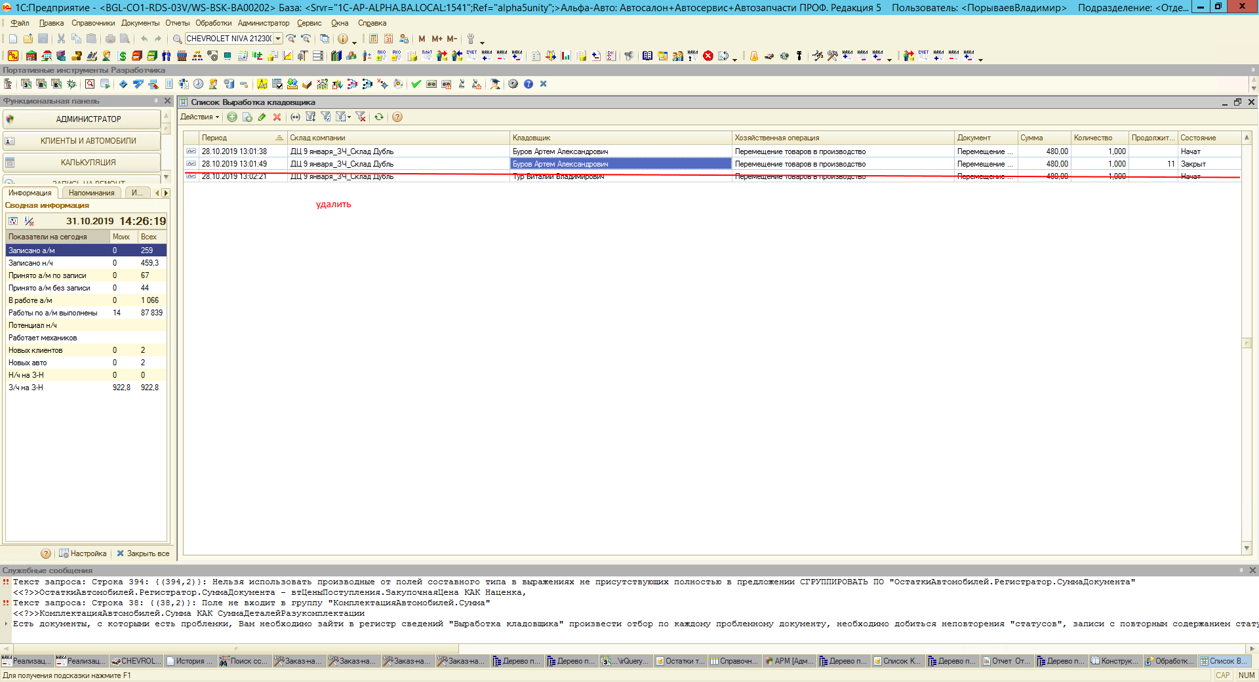Switch to the Напоминания tab

91,193
